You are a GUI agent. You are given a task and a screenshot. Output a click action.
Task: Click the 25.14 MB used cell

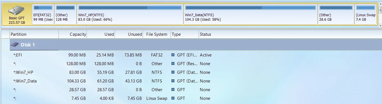[105, 55]
